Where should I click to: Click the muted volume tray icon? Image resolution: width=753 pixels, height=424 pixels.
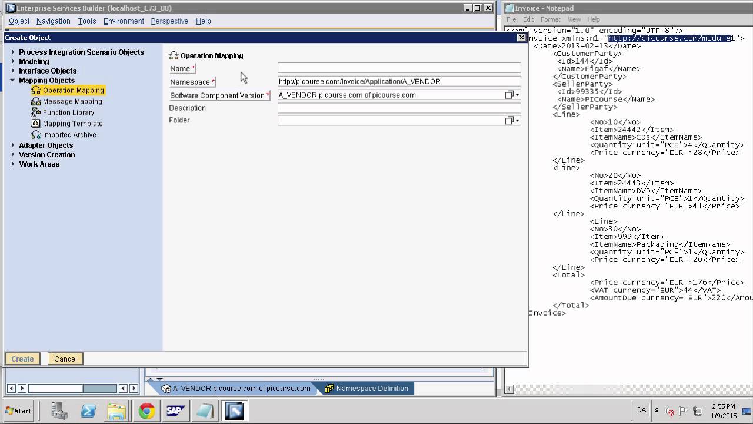click(x=669, y=411)
